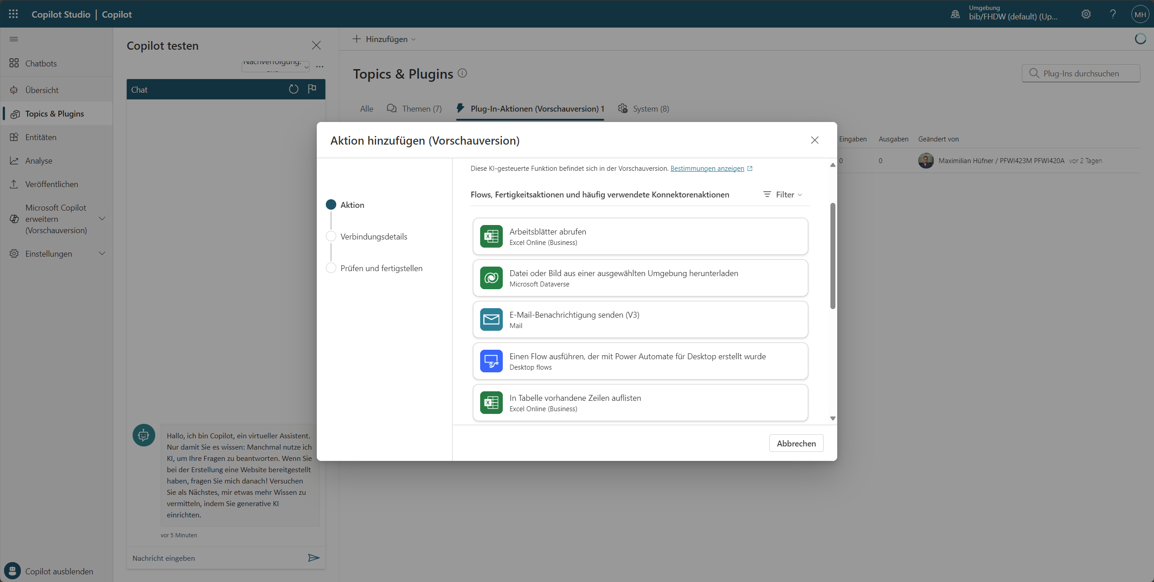This screenshot has width=1154, height=582.
Task: Choose Datei oder Bild herunterladen action
Action: pos(640,278)
